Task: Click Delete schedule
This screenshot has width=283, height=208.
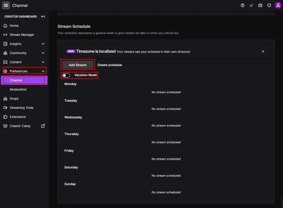Action: [x=110, y=65]
